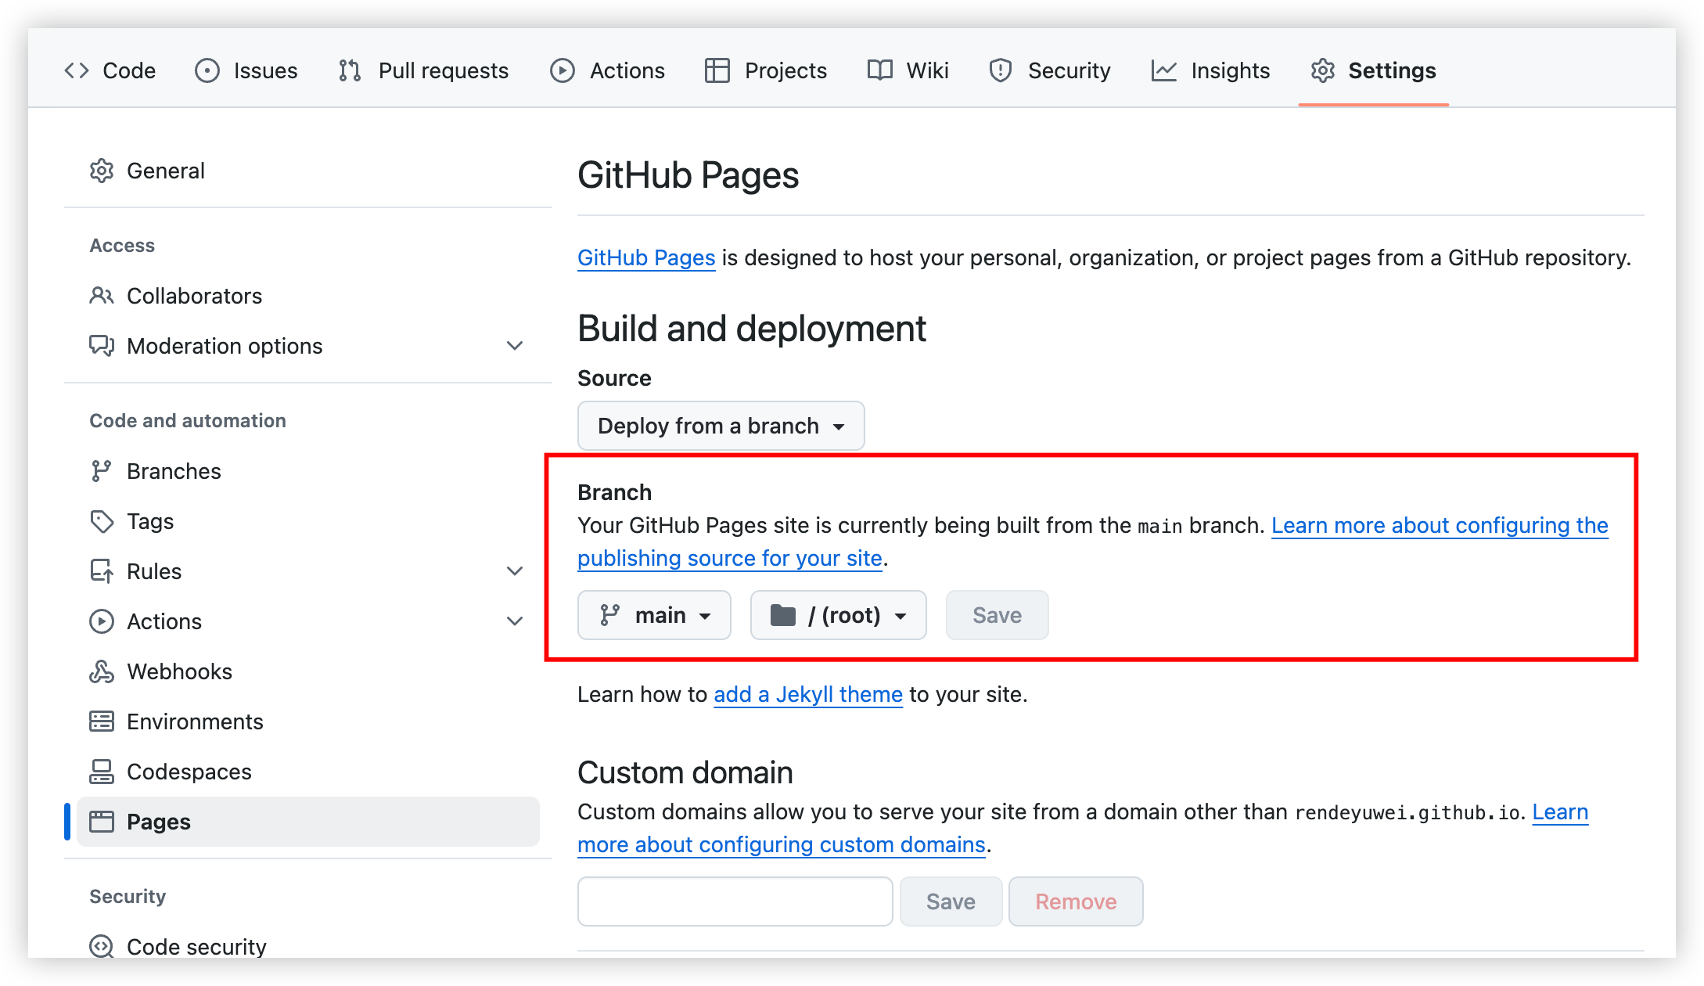
Task: Open the Codespaces settings page
Action: pos(308,772)
